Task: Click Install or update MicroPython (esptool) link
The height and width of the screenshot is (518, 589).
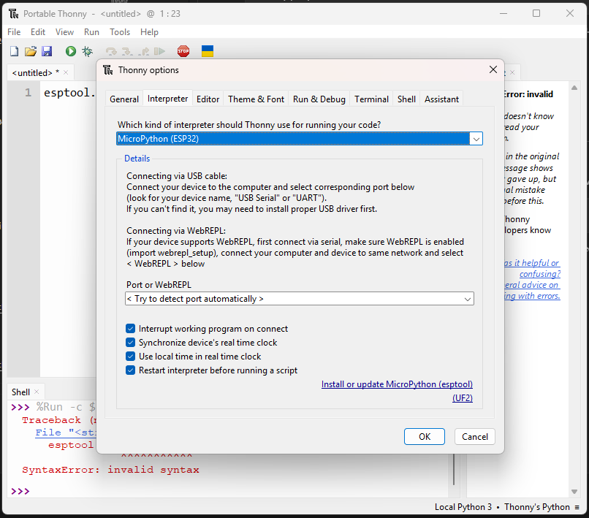Action: click(x=397, y=384)
